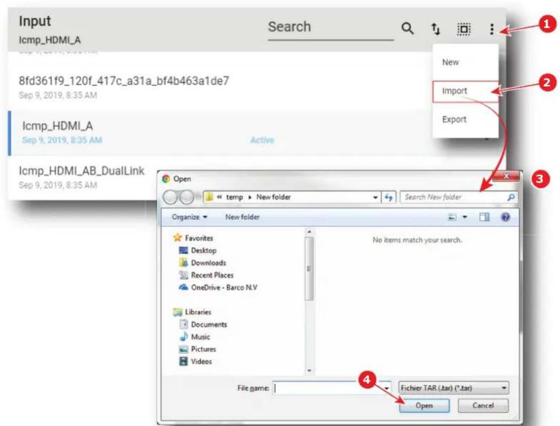The height and width of the screenshot is (426, 560).
Task: Toggle the preview pane icon
Action: tap(484, 217)
